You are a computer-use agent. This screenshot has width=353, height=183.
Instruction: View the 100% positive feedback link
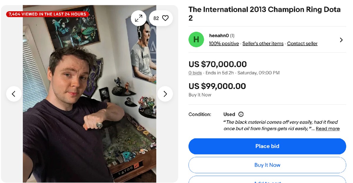click(x=224, y=44)
